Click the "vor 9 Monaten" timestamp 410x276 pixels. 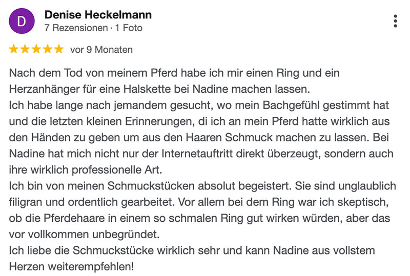(101, 50)
